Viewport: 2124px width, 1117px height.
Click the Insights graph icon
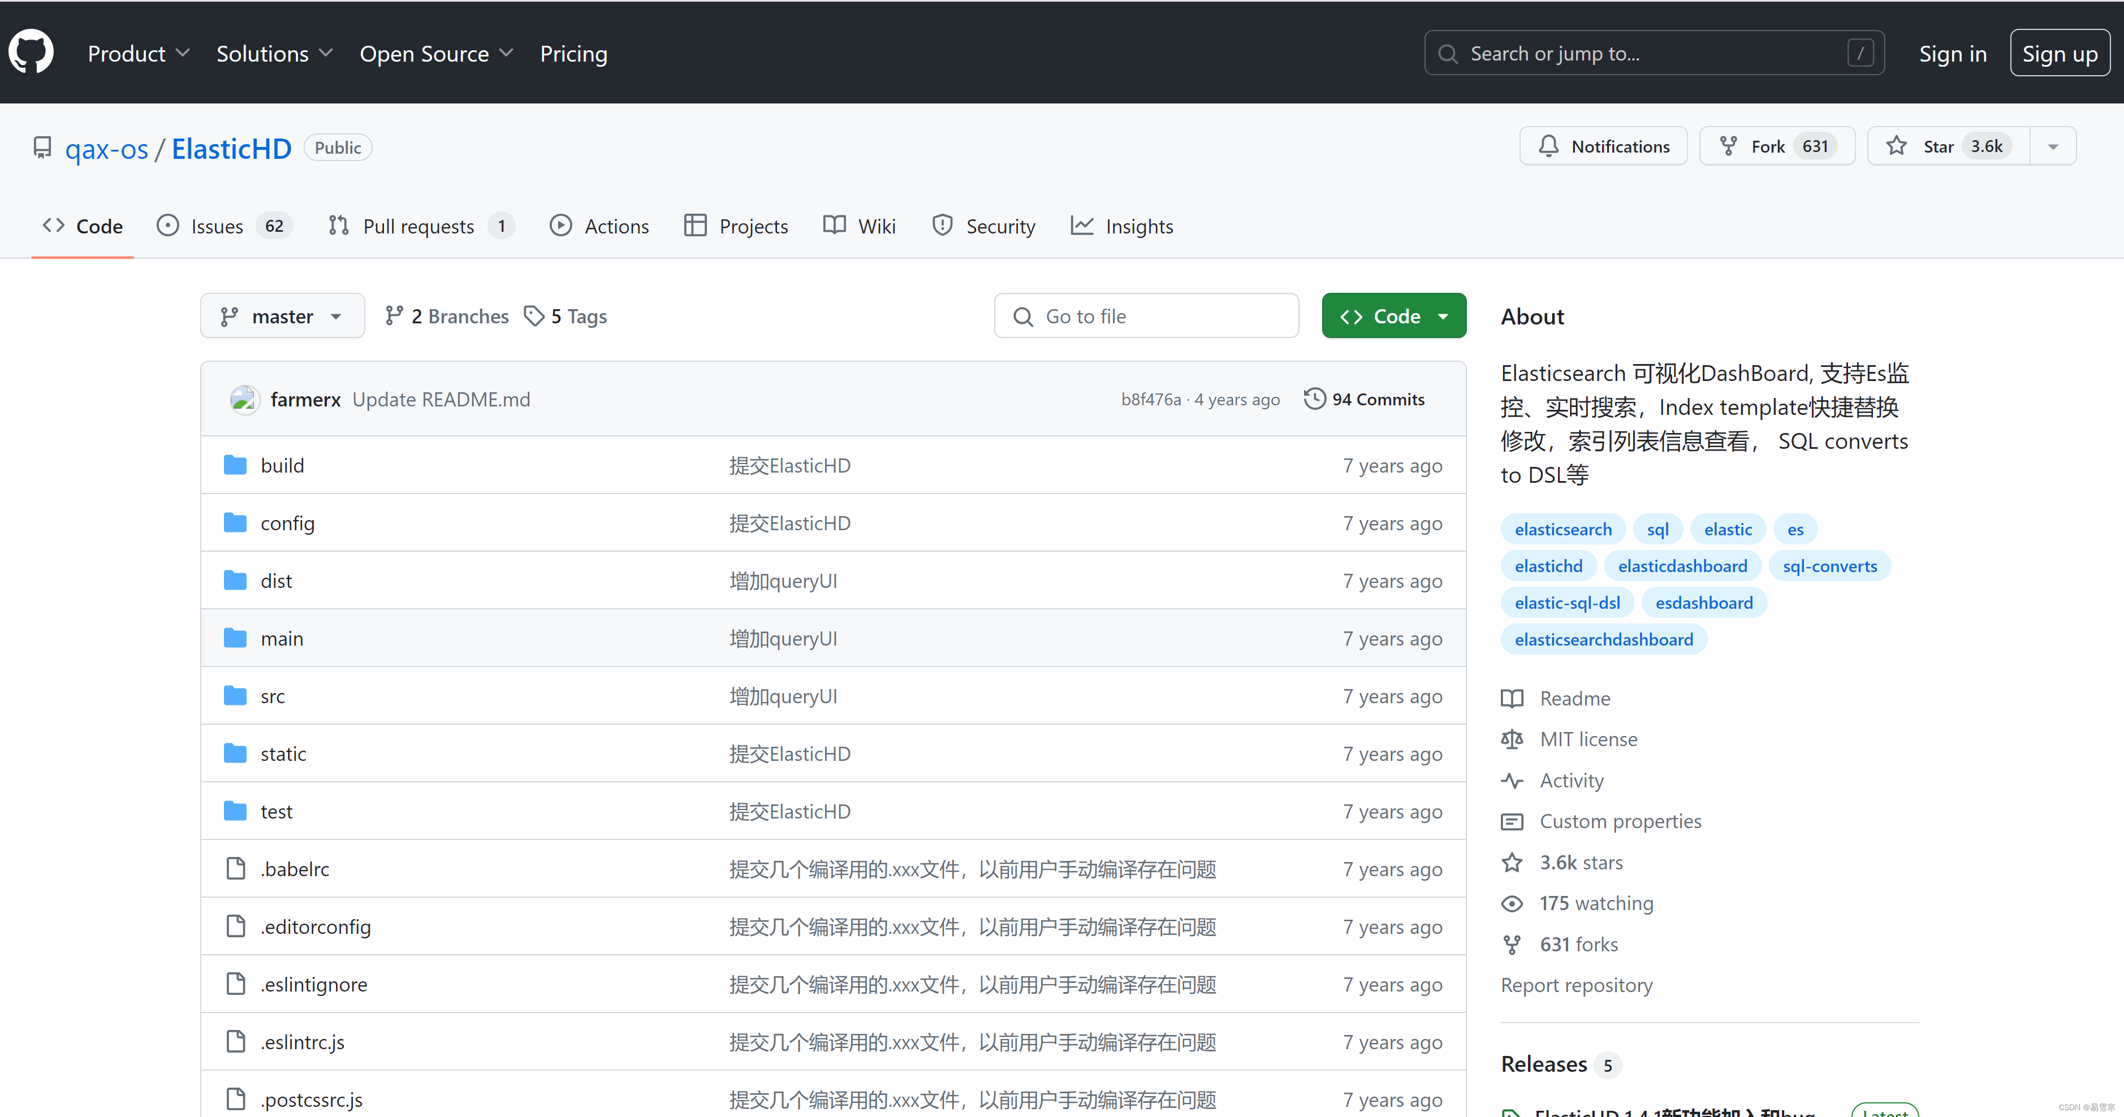tap(1082, 225)
